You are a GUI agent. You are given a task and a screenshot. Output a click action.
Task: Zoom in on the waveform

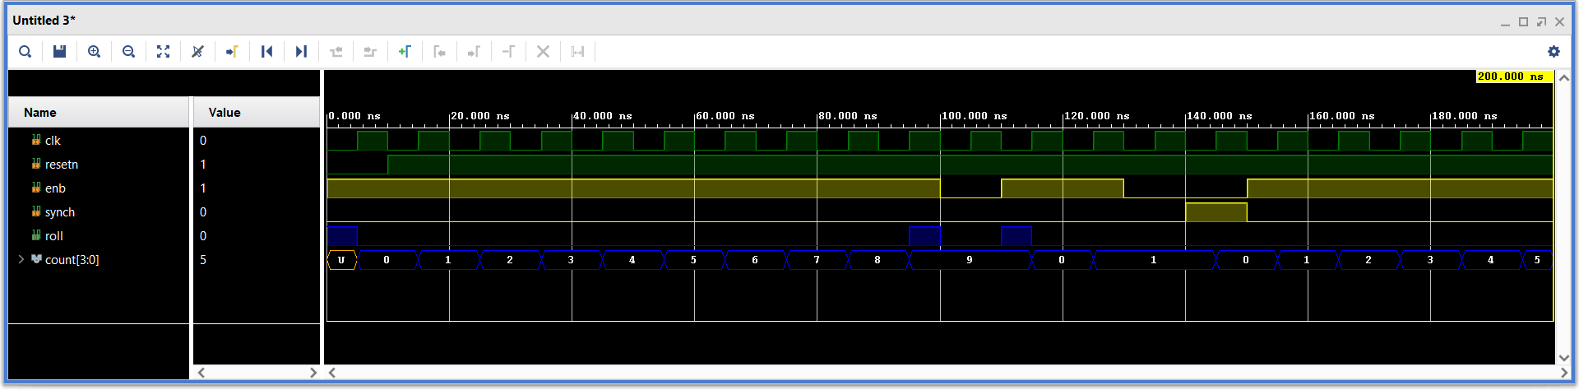(95, 51)
